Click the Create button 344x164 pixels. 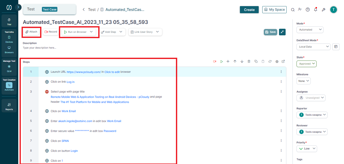[249, 10]
